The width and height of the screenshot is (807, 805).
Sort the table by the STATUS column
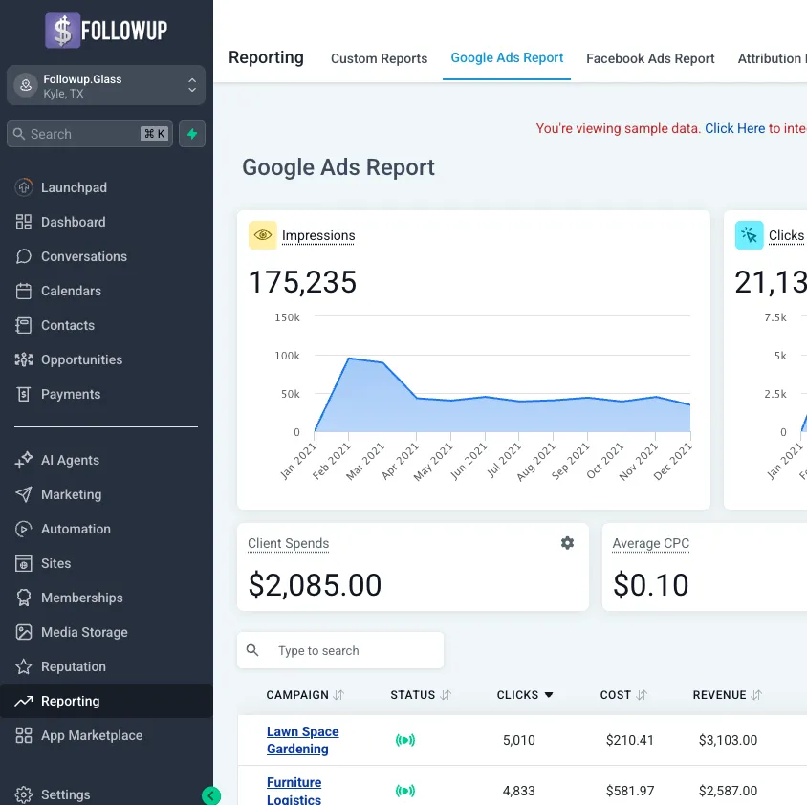[x=421, y=695]
